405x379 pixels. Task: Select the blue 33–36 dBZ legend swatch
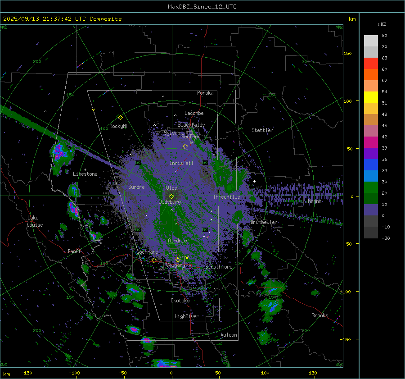pos(371,165)
